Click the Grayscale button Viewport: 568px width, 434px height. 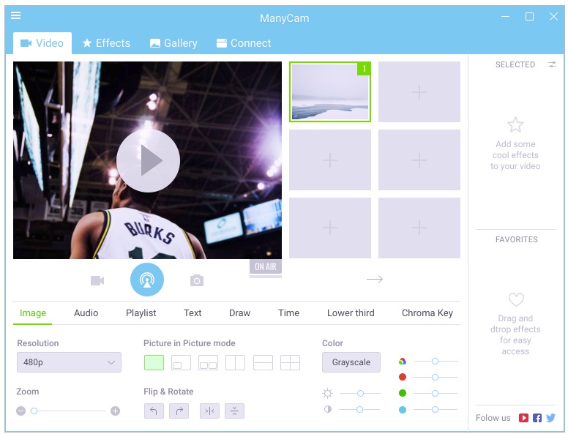pos(351,362)
